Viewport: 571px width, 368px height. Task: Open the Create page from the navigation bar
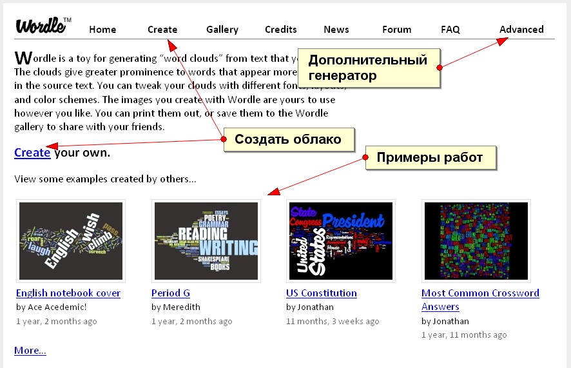point(162,30)
